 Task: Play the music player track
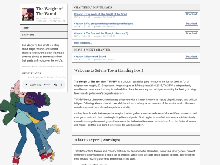click(x=26, y=85)
